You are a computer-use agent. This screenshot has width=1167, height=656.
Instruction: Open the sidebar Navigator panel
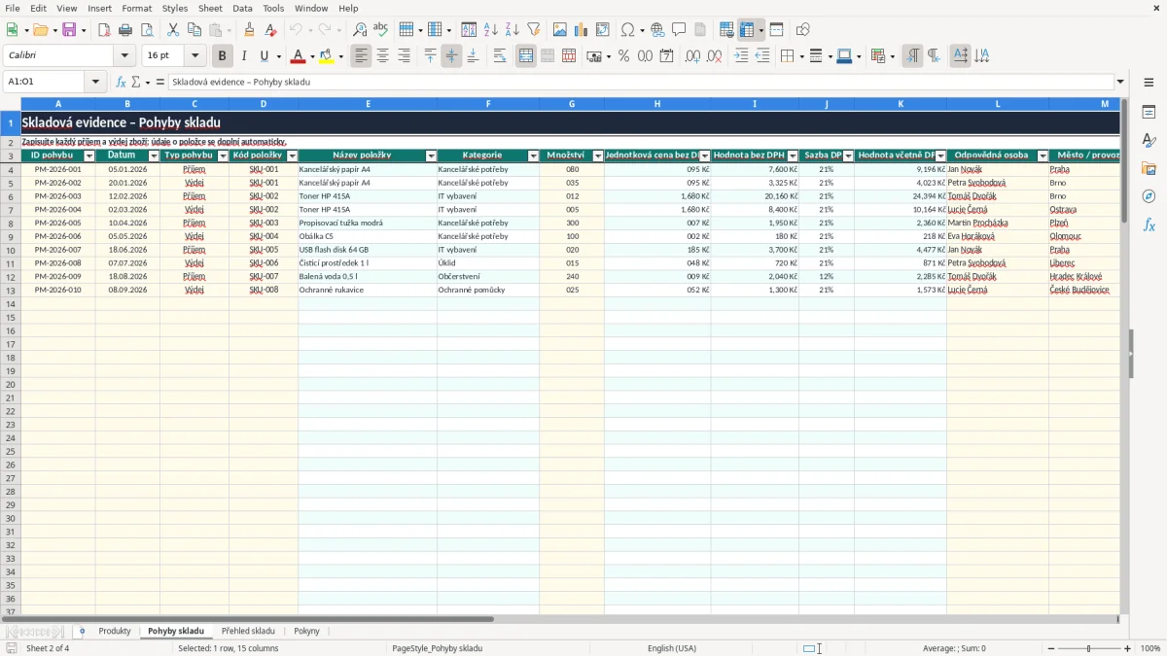[1149, 196]
